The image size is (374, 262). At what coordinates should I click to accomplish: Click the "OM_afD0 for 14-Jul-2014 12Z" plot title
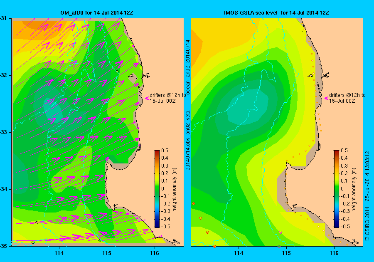[x=96, y=13]
